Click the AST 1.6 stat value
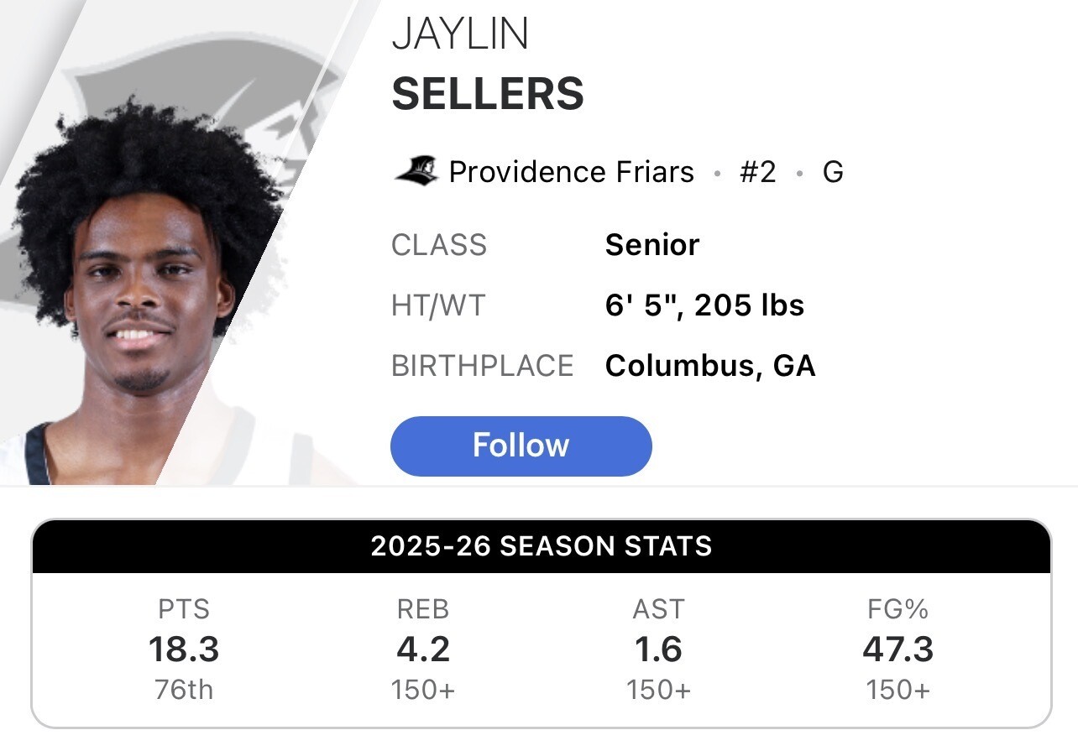Viewport: 1078px width, 751px height. [659, 649]
